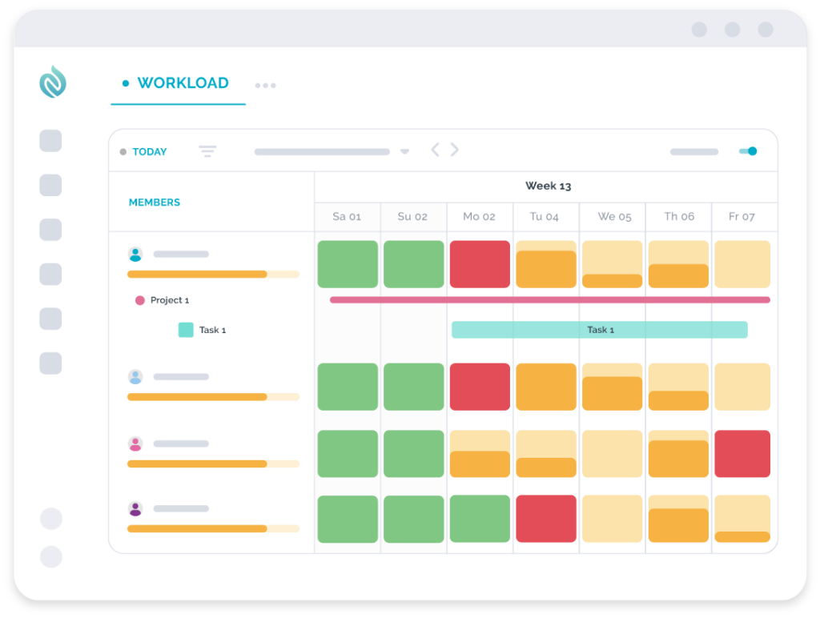Click the sixth sidebar square icon

click(x=50, y=363)
